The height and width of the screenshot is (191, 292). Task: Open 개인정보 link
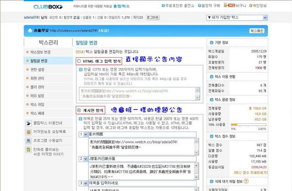[258, 6]
